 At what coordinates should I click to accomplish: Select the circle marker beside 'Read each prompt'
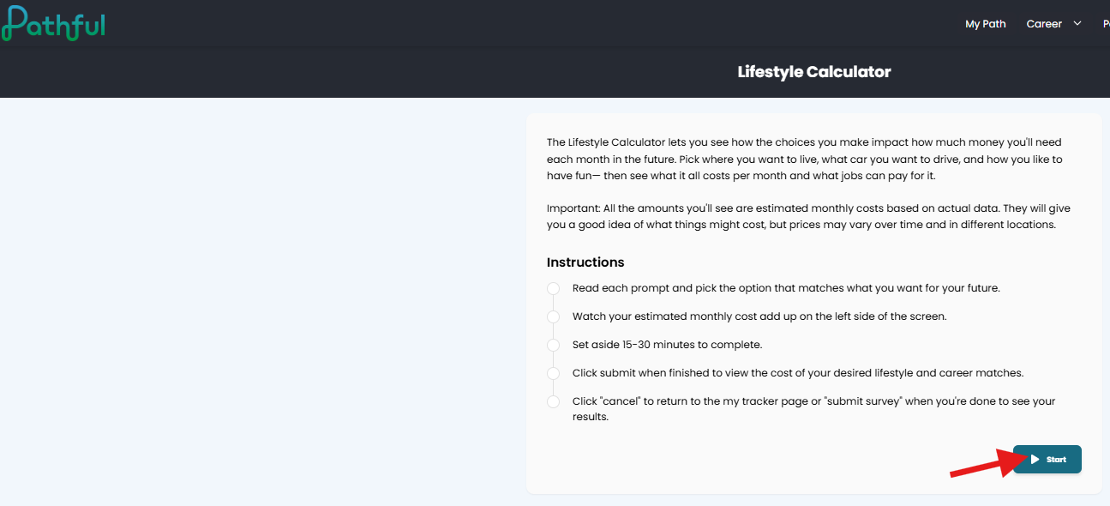point(553,289)
